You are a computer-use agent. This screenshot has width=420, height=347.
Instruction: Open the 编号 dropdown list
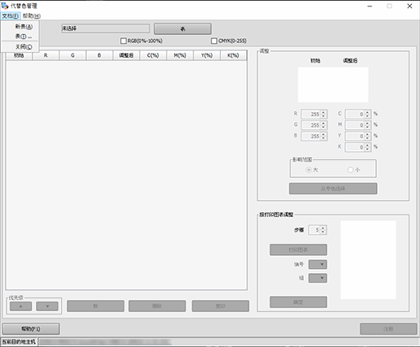(318, 264)
